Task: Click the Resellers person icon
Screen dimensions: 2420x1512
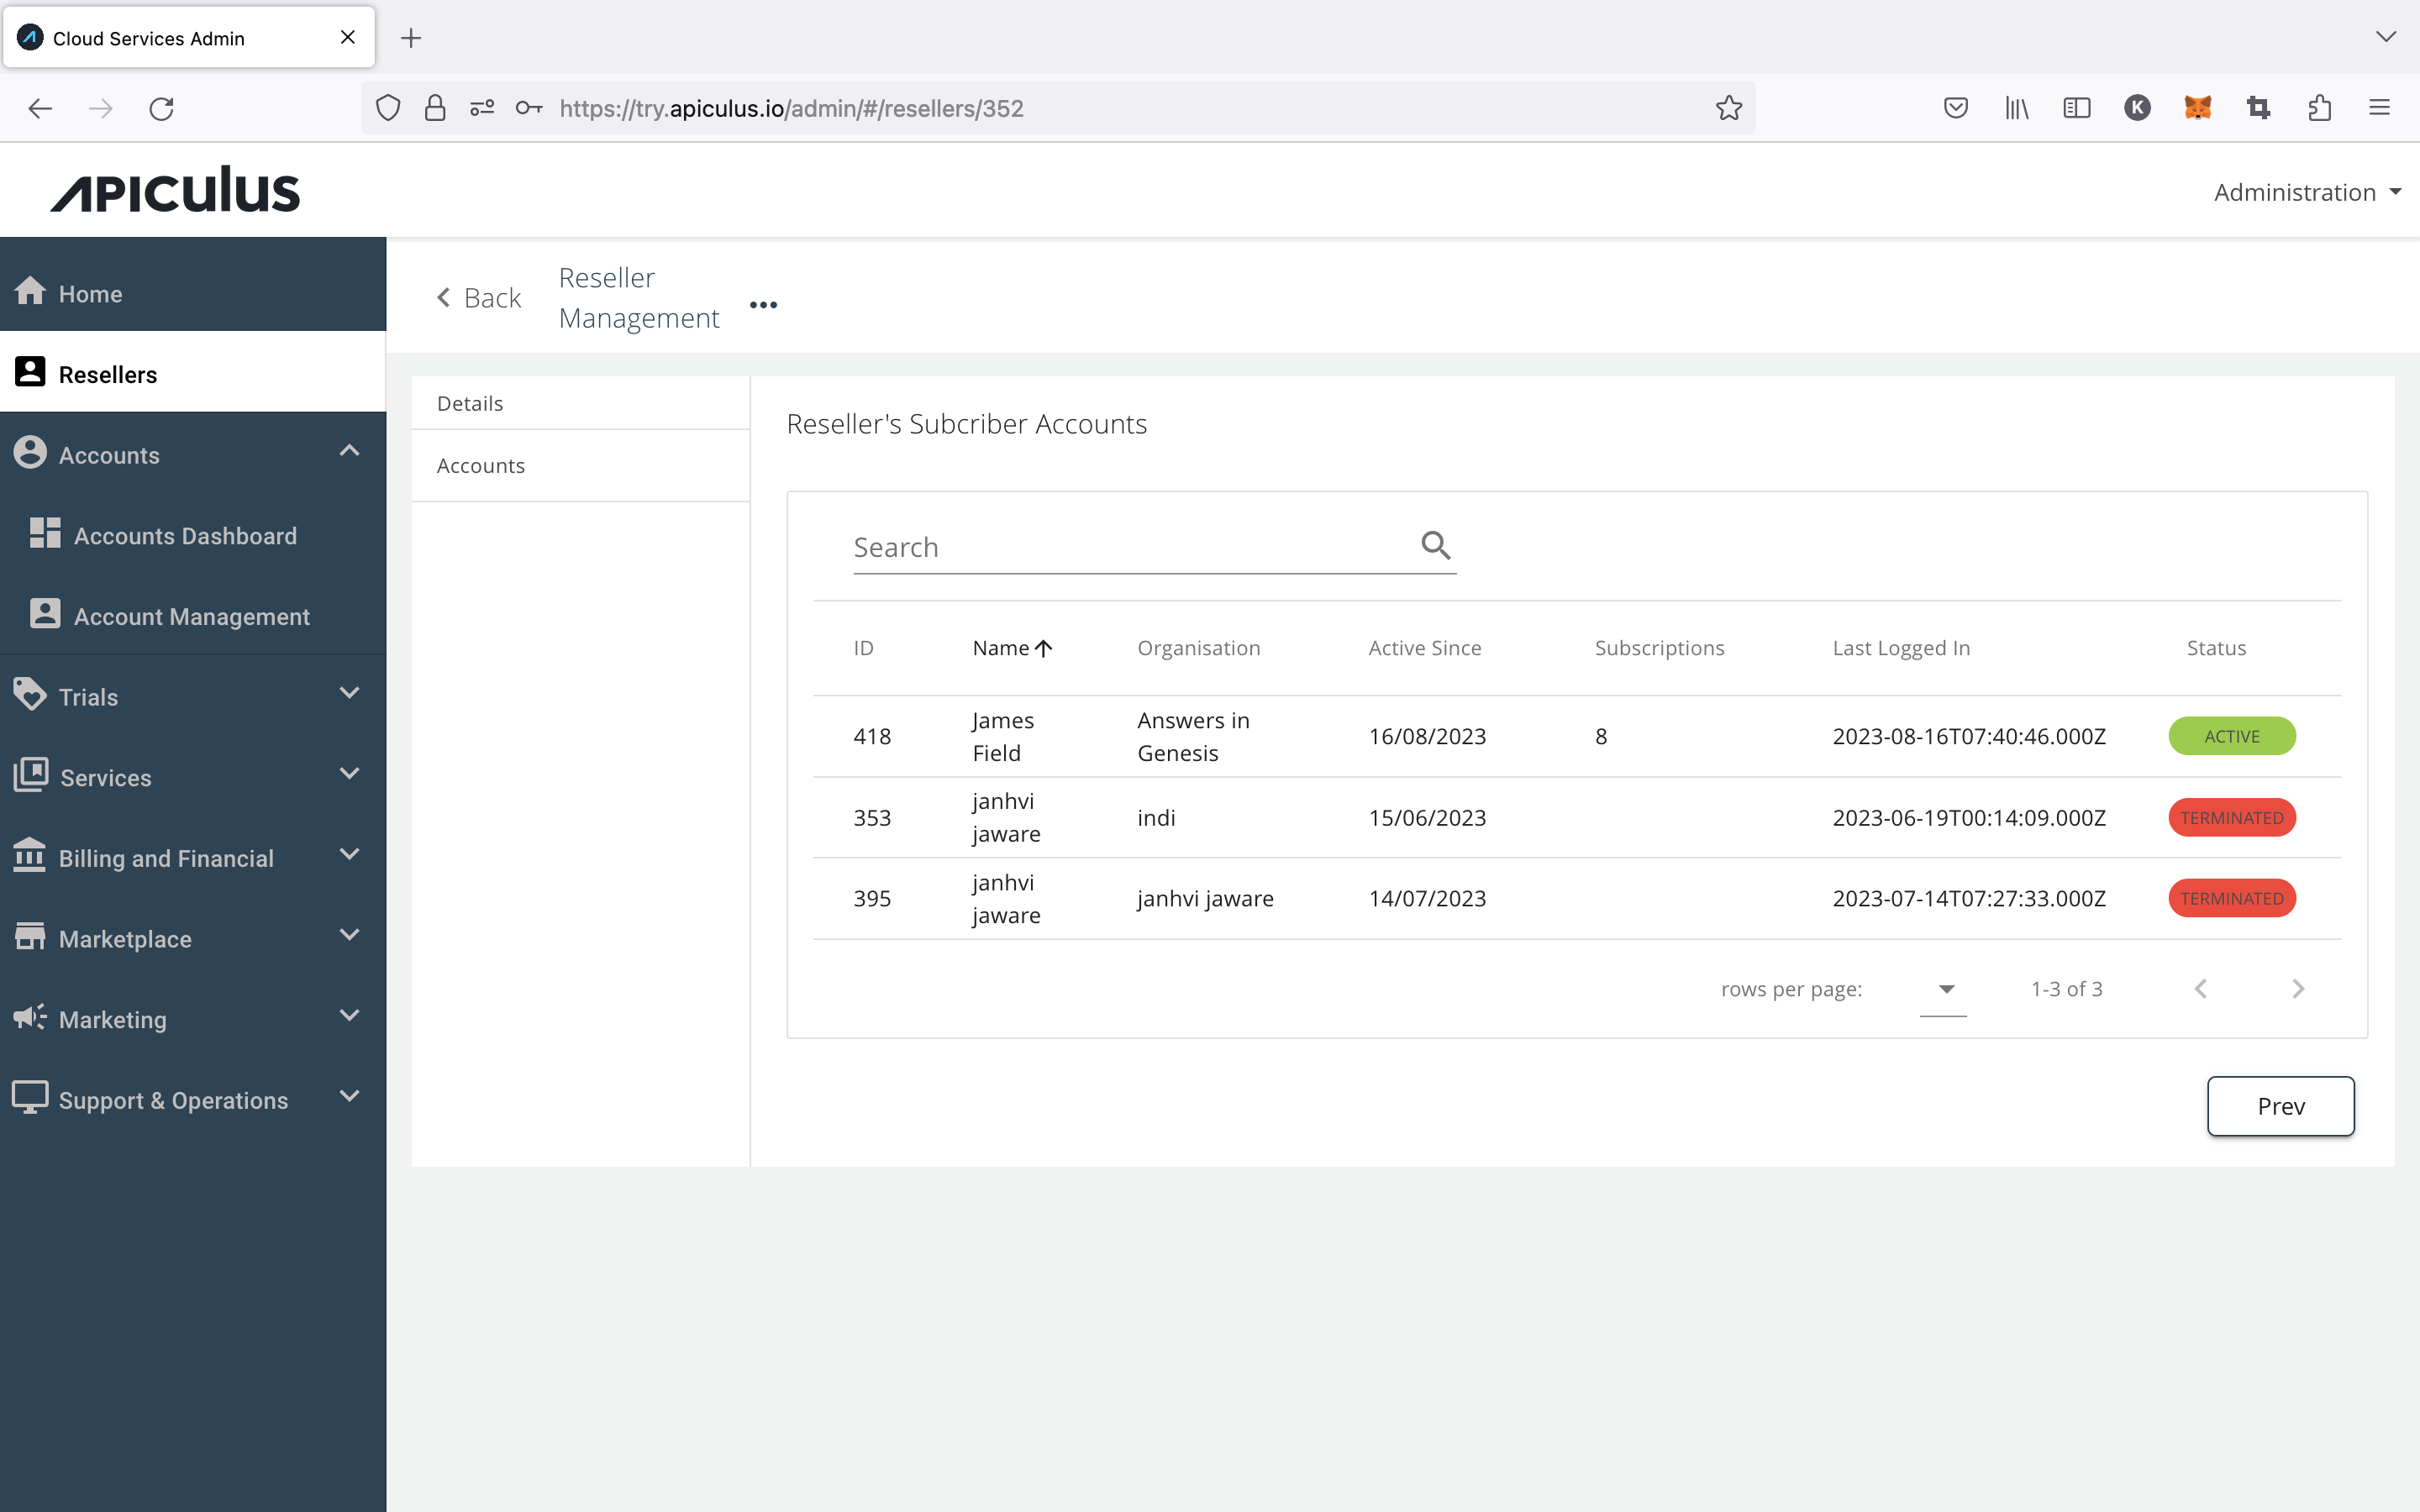Action: pos(29,371)
